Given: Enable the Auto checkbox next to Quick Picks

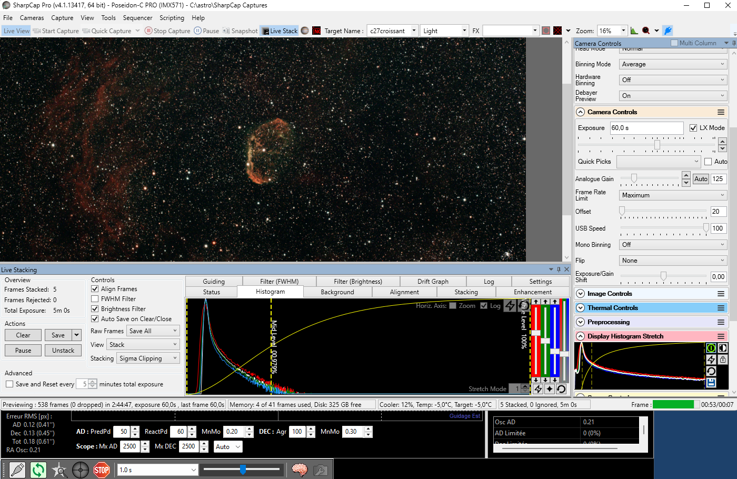Looking at the screenshot, I should click(x=708, y=162).
